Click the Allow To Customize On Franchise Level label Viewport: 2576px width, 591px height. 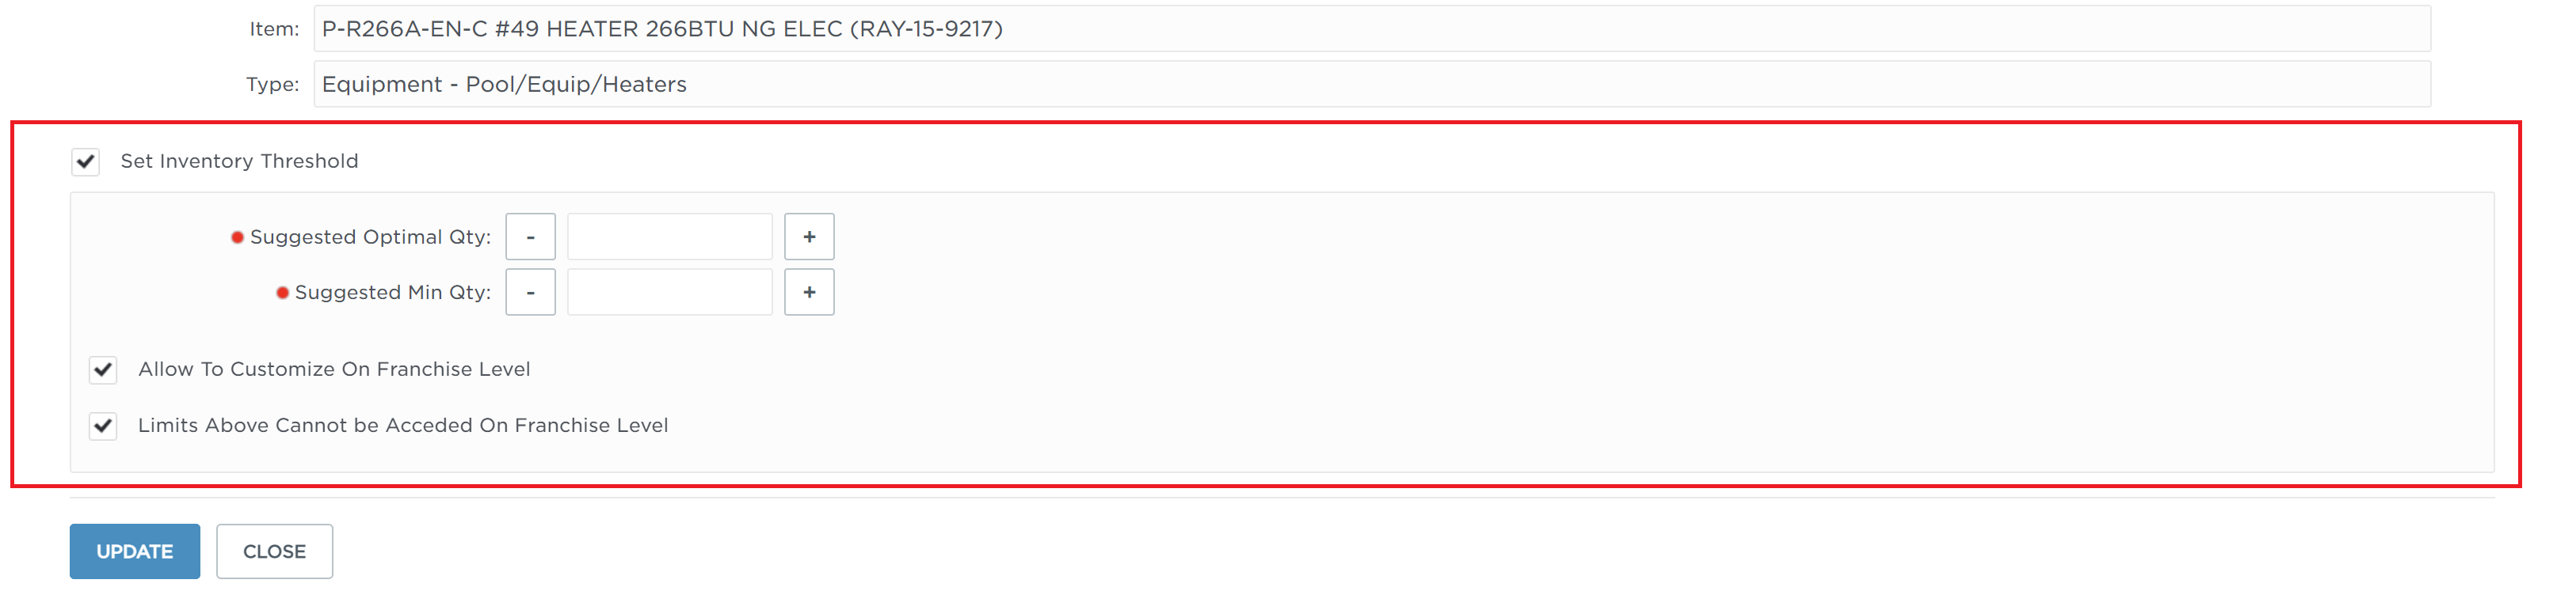click(334, 369)
